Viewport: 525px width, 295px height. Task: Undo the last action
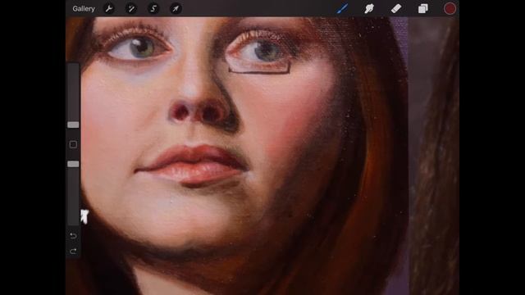(x=73, y=236)
